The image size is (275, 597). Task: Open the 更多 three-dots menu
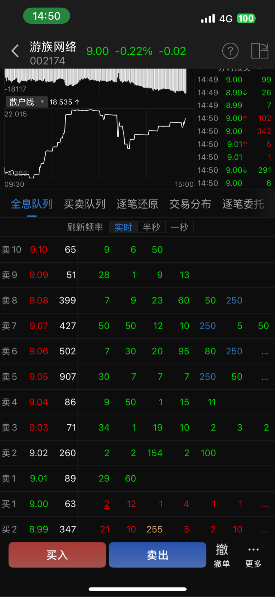[x=254, y=555]
